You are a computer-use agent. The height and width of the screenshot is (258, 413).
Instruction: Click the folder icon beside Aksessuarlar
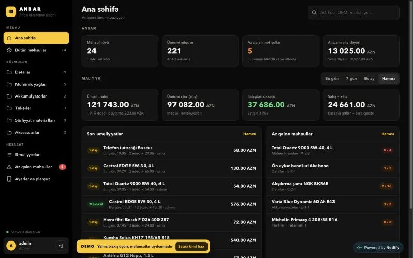click(9, 133)
